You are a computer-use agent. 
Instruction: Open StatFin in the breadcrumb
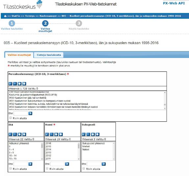click(x=16, y=16)
